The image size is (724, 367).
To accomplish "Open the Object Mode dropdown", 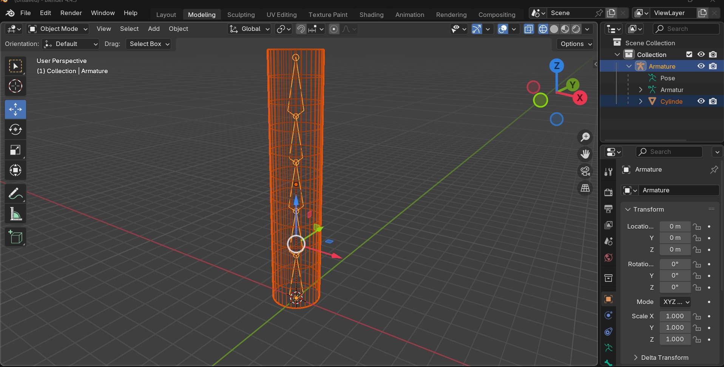I will 59,29.
